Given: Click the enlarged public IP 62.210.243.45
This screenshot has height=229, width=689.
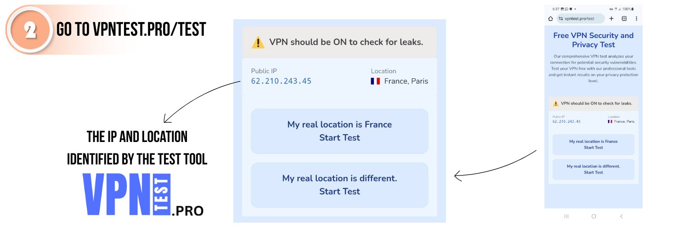Looking at the screenshot, I should [281, 81].
